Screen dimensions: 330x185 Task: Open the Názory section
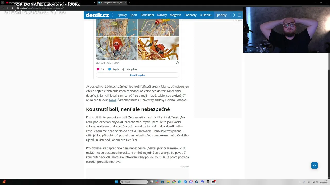click(162, 15)
